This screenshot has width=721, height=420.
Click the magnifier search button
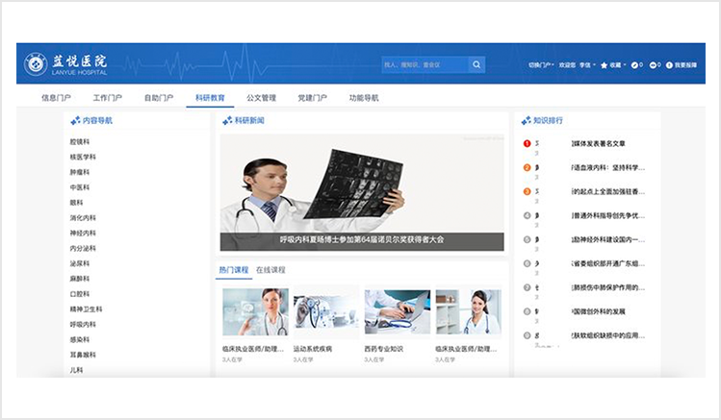(476, 64)
